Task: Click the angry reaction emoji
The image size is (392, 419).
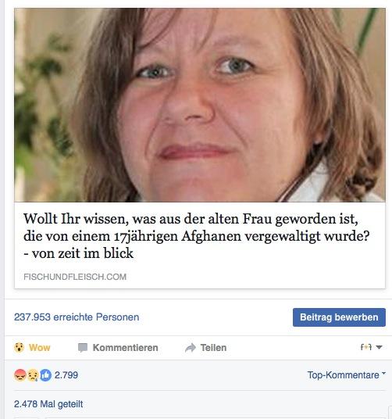Action: click(x=20, y=375)
